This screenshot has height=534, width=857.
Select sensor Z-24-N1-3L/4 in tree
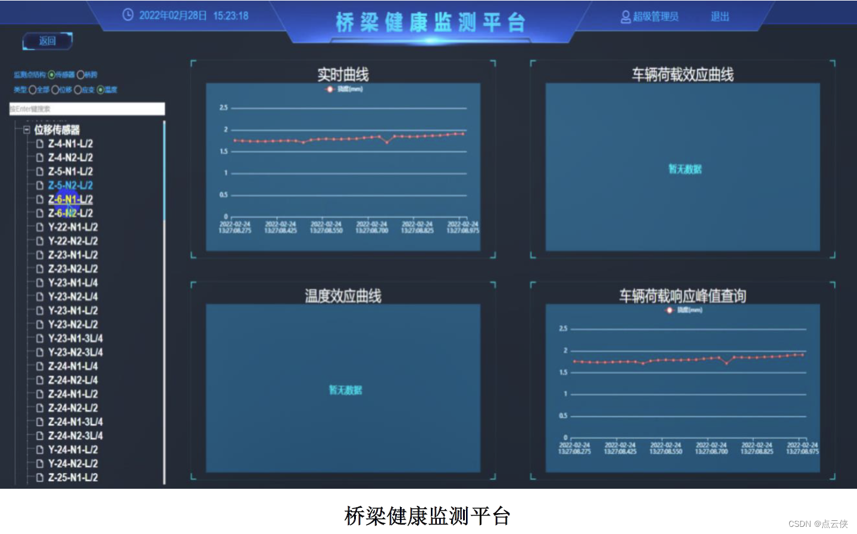point(75,421)
